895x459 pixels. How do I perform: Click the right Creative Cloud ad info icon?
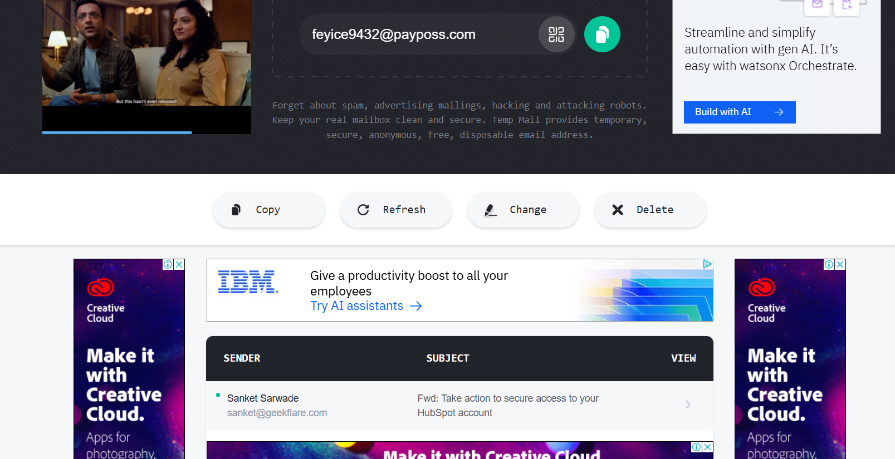[829, 265]
